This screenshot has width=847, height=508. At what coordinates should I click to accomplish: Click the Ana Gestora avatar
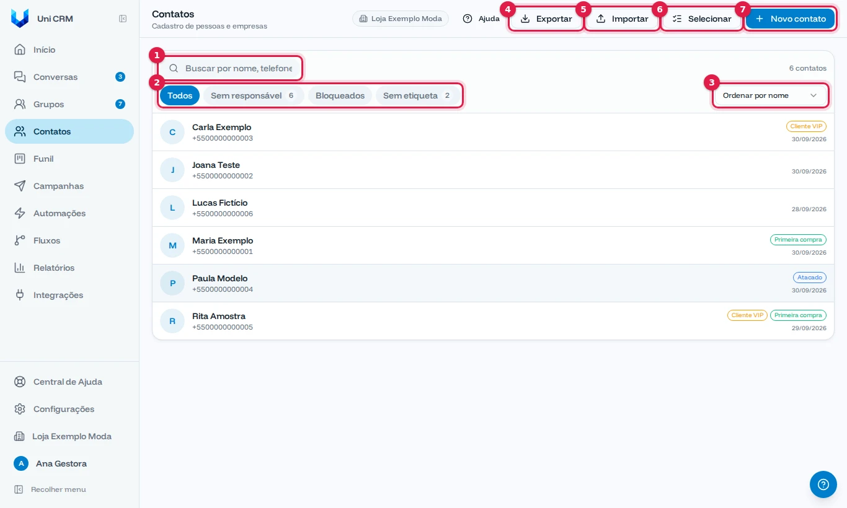[21, 463]
